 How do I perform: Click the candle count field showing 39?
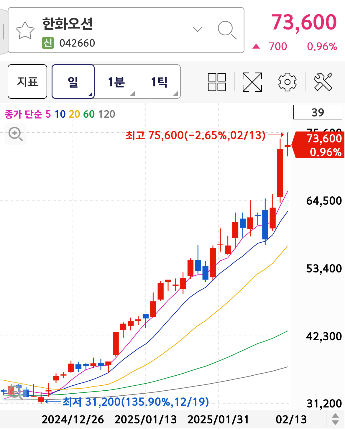(x=318, y=112)
